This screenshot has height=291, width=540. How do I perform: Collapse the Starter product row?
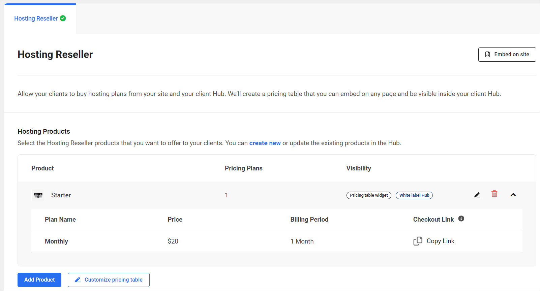click(x=513, y=195)
